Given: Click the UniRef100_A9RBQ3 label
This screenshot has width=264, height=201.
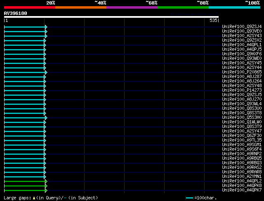Looking at the screenshot, I should click(x=242, y=163).
